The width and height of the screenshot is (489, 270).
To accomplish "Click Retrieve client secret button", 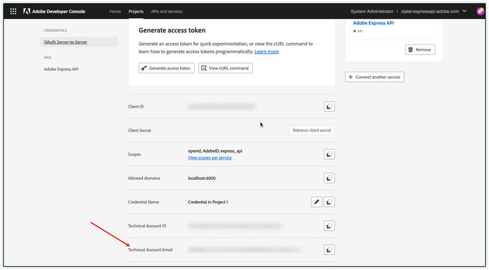I will (x=312, y=130).
